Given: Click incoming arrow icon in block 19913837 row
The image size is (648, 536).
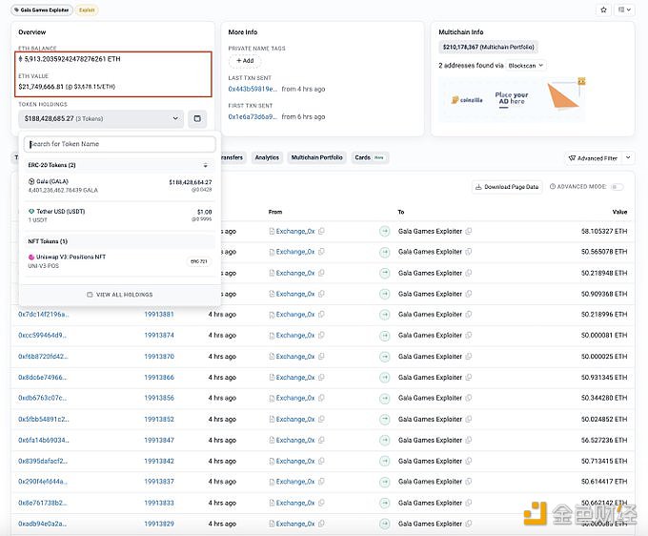Looking at the screenshot, I should click(385, 482).
